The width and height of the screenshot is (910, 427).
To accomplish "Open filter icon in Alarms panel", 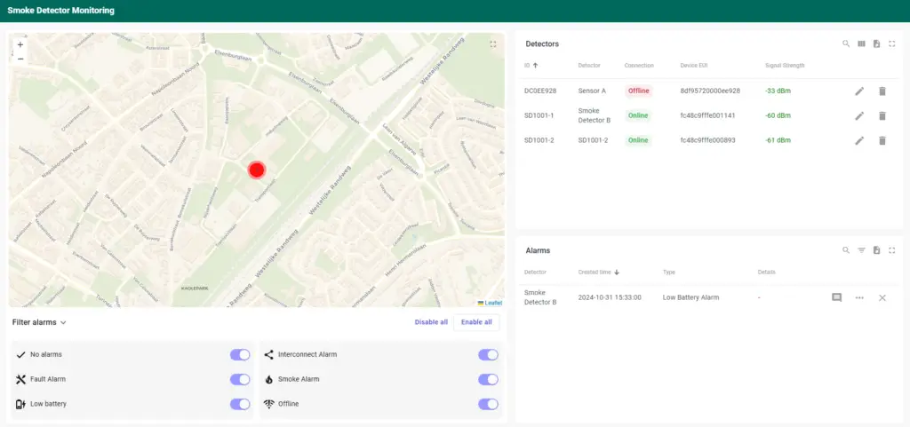I will pyautogui.click(x=861, y=250).
